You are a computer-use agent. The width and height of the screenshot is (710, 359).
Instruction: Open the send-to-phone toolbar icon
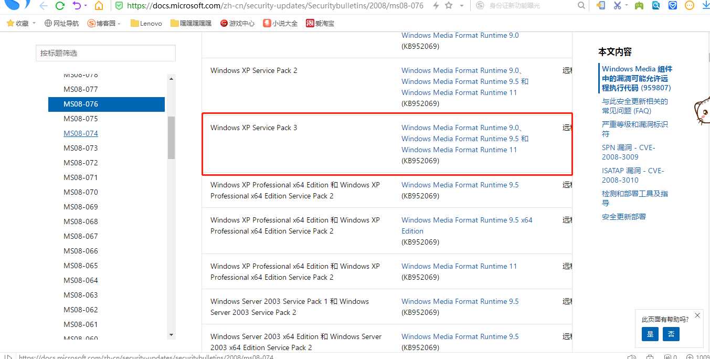600,6
